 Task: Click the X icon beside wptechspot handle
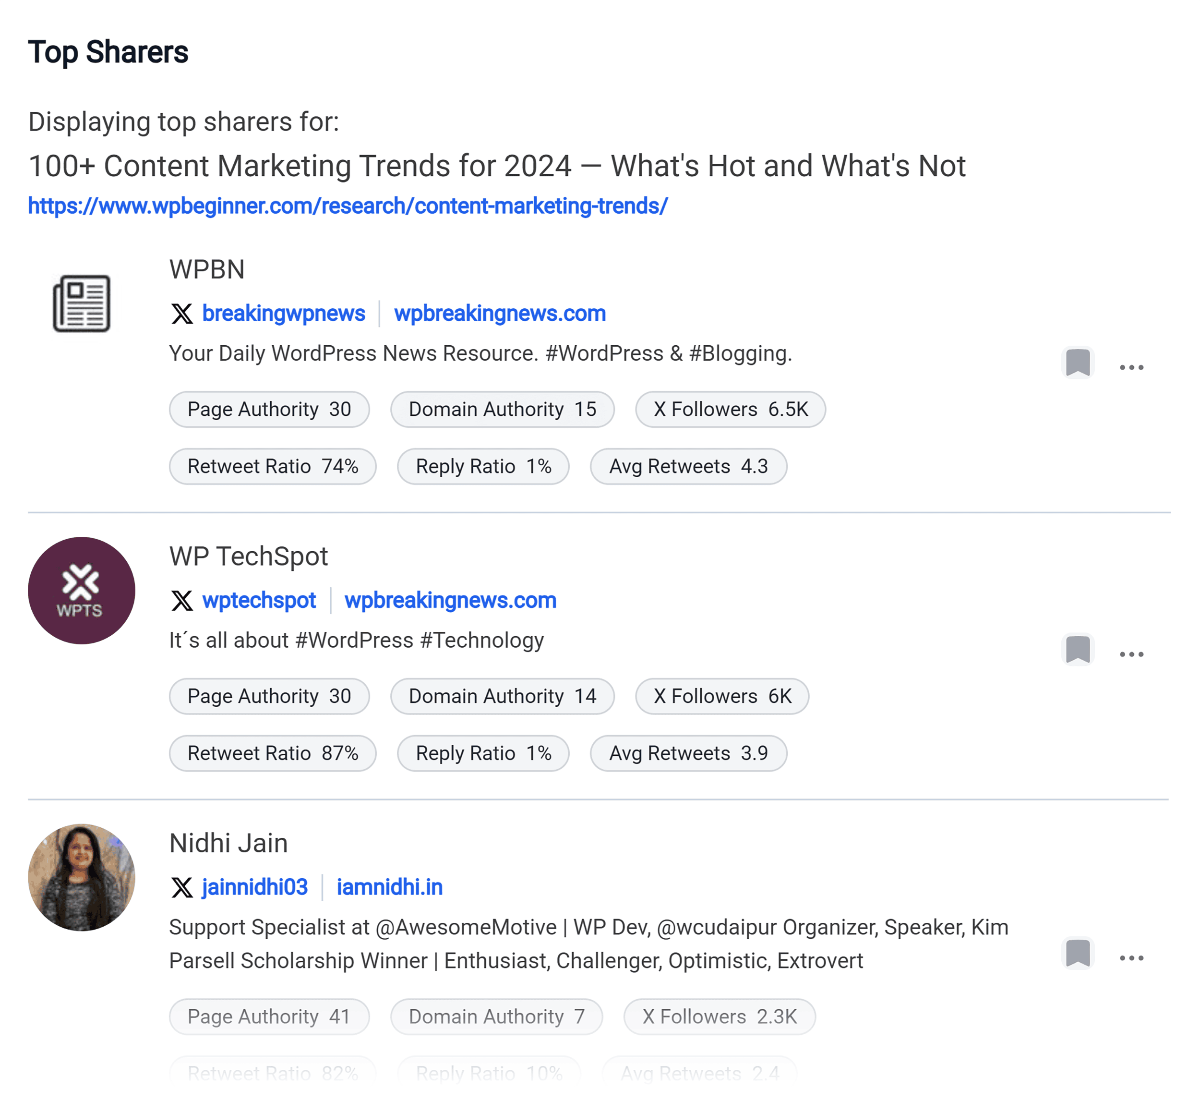181,601
